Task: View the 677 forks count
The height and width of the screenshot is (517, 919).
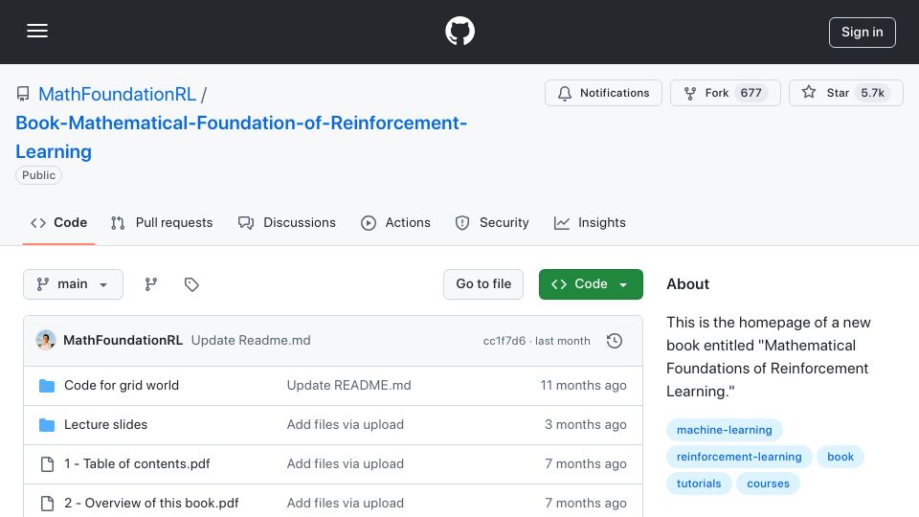Action: pyautogui.click(x=751, y=93)
